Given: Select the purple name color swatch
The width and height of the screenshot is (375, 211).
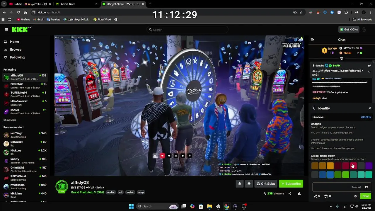Looking at the screenshot, I should [x=369, y=166].
